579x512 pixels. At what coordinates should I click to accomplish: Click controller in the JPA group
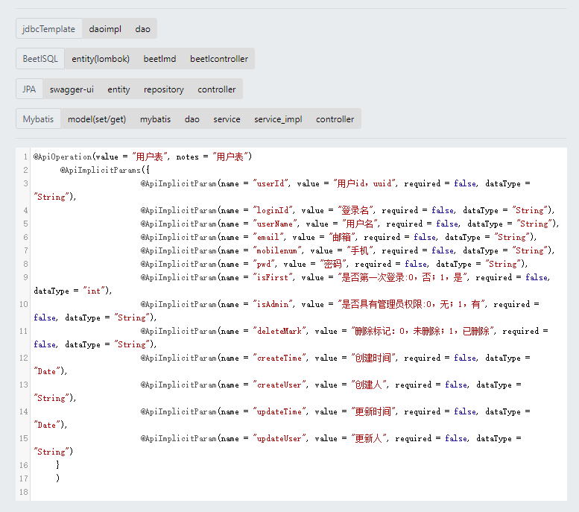point(216,89)
